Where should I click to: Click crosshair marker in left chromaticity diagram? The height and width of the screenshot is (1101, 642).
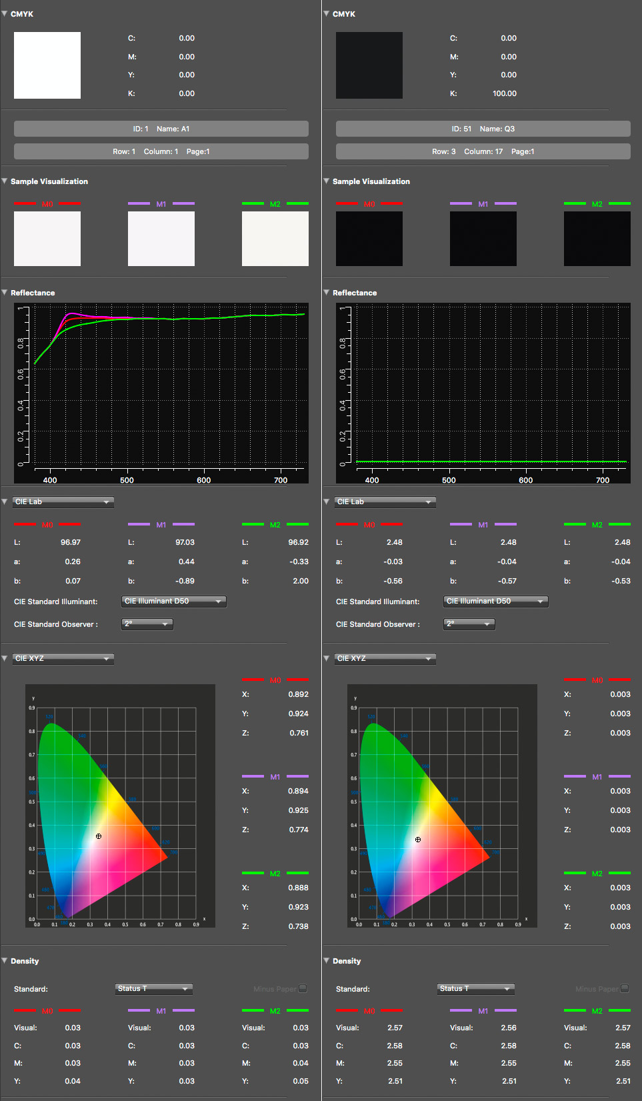[x=99, y=836]
